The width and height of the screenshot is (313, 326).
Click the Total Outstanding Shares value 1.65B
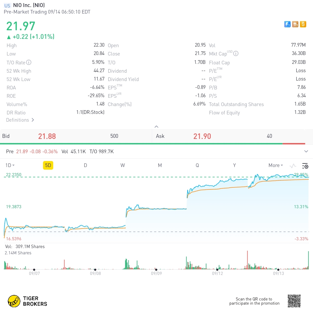[x=300, y=104]
